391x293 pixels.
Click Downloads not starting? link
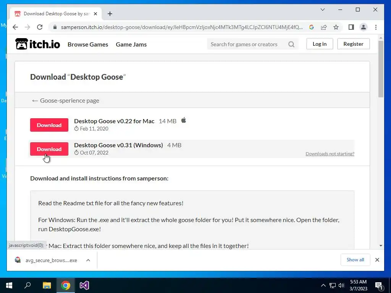click(x=330, y=154)
